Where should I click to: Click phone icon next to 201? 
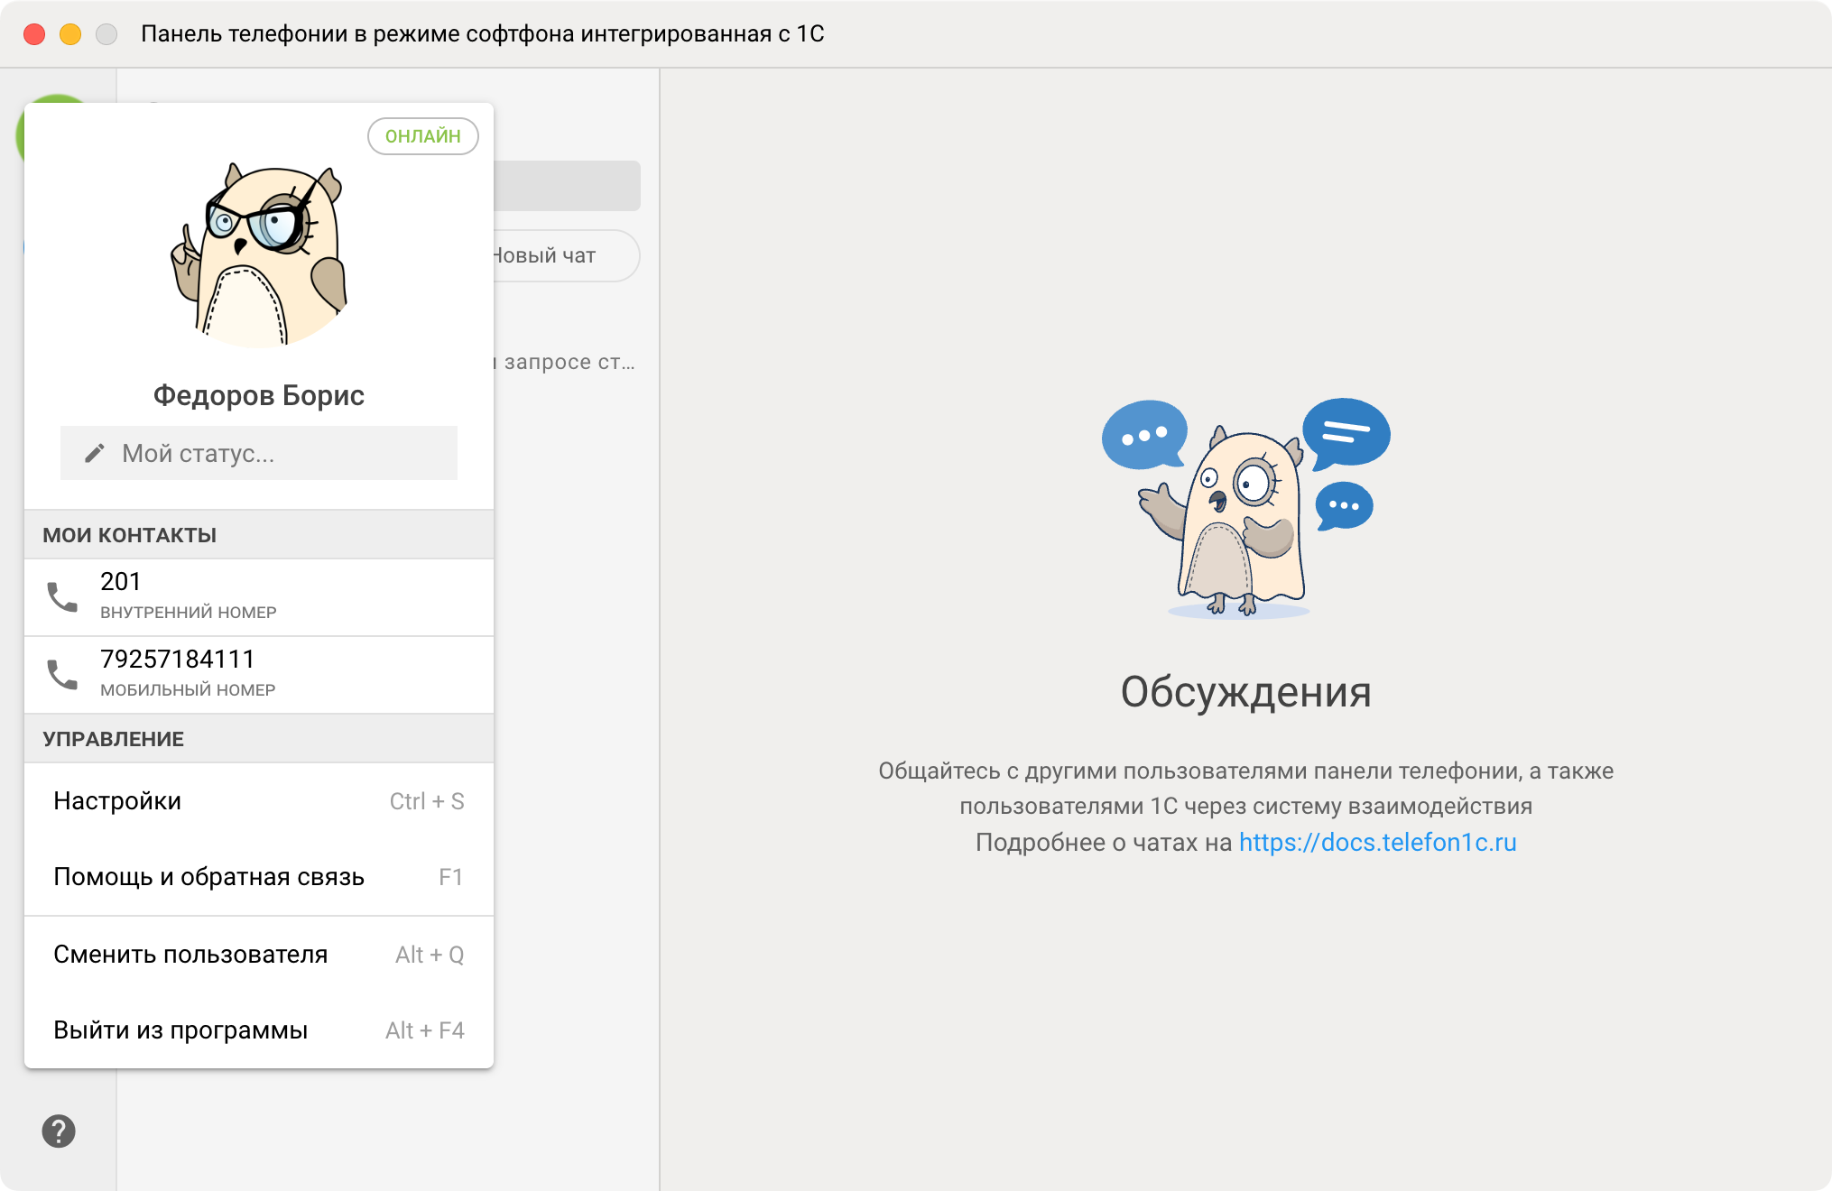coord(62,597)
